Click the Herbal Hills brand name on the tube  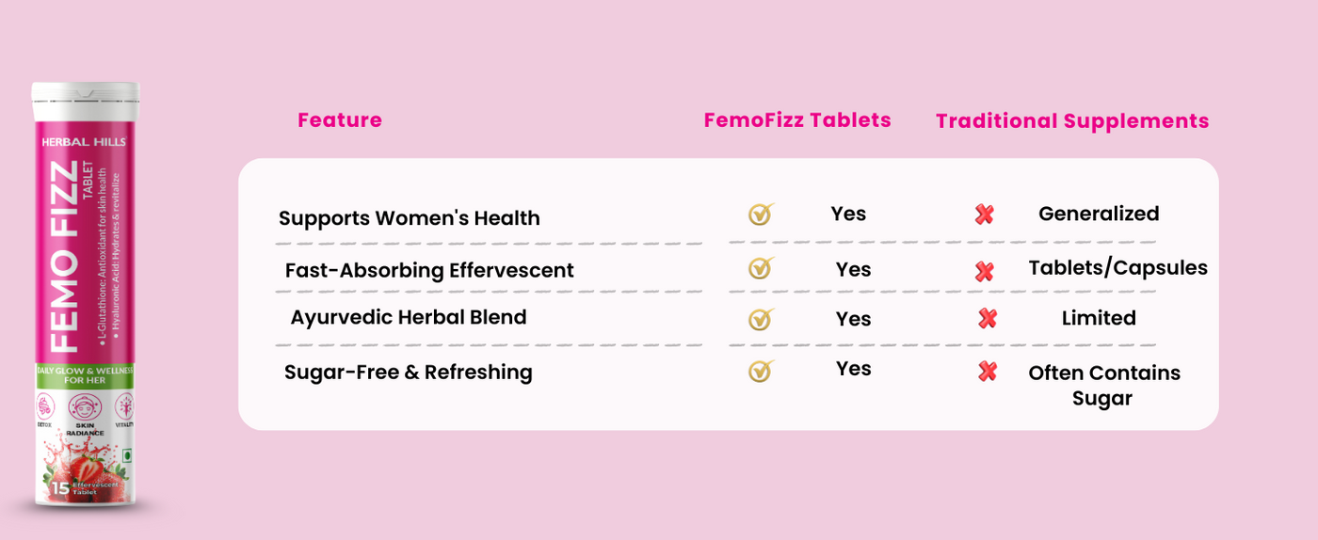click(84, 142)
